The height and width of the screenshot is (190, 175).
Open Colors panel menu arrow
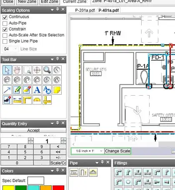[x=52, y=171]
